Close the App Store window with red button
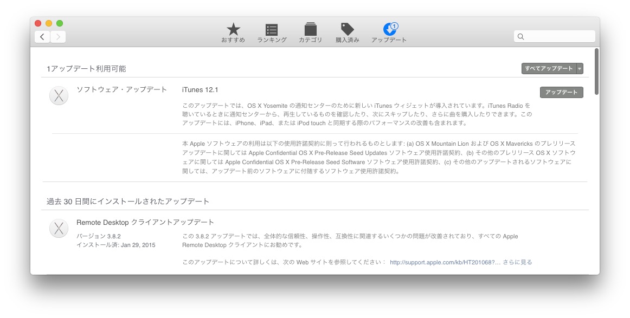 tap(38, 23)
